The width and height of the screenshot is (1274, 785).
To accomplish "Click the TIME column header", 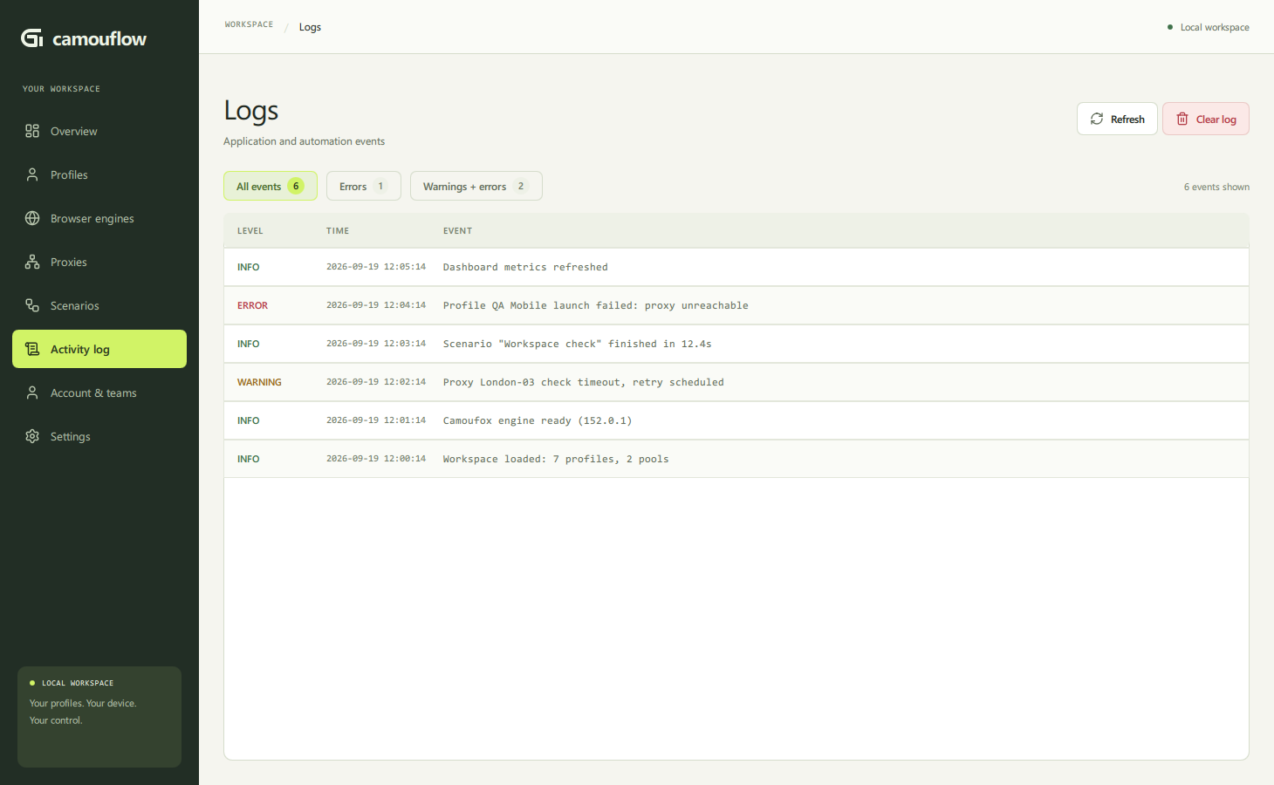I will (338, 231).
